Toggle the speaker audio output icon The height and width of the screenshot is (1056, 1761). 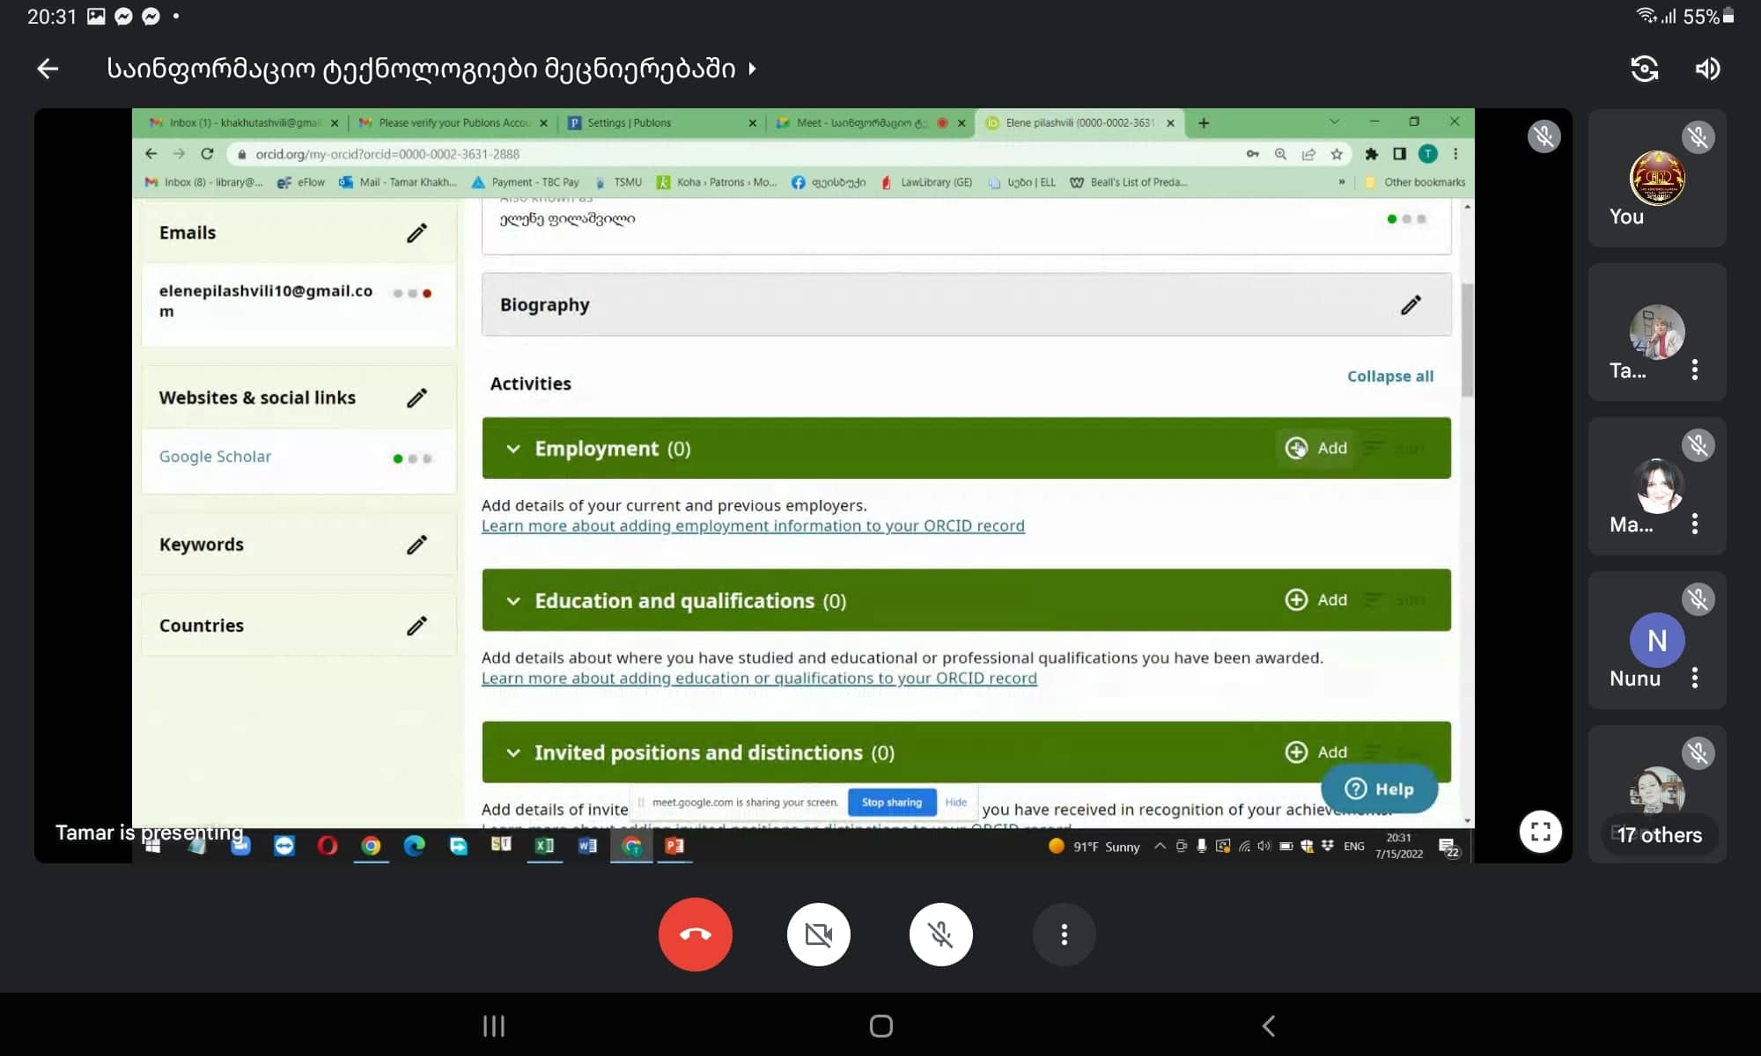click(1707, 69)
